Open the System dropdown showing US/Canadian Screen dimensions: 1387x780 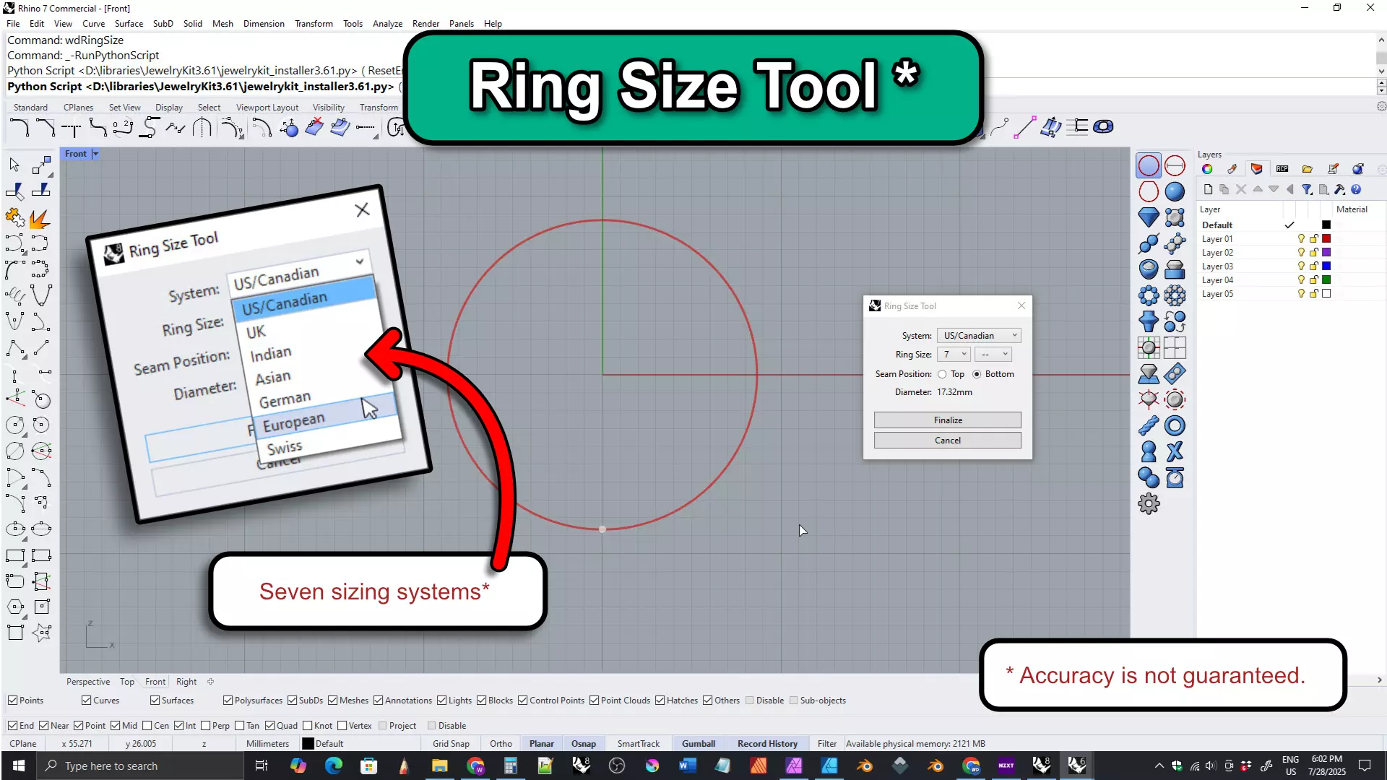[979, 336]
